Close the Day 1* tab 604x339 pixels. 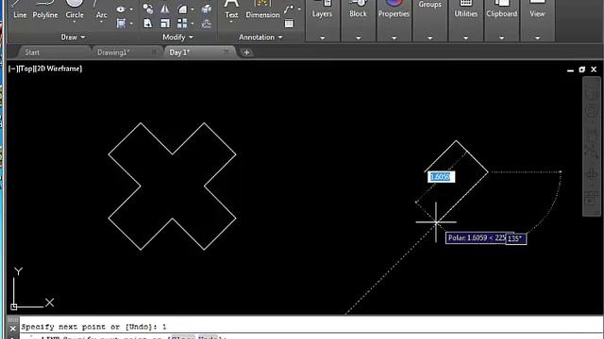point(226,52)
